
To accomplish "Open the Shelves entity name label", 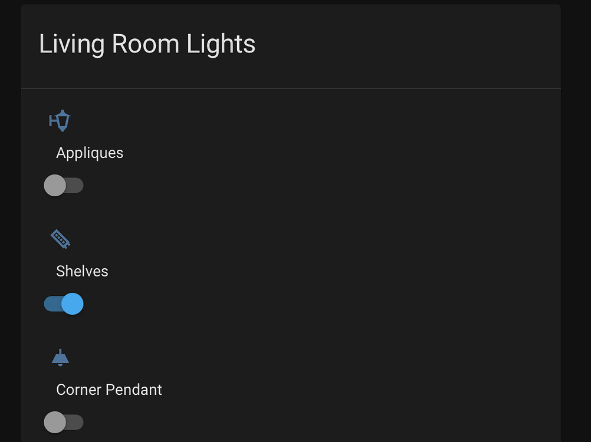I will [82, 272].
